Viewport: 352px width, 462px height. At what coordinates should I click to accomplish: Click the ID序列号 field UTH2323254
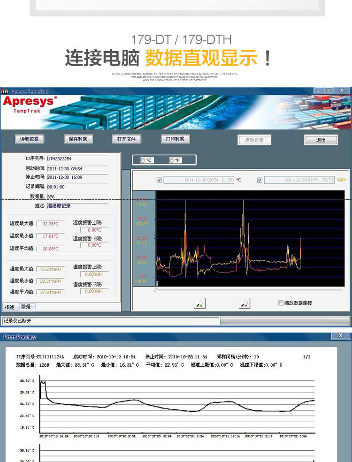pos(77,159)
